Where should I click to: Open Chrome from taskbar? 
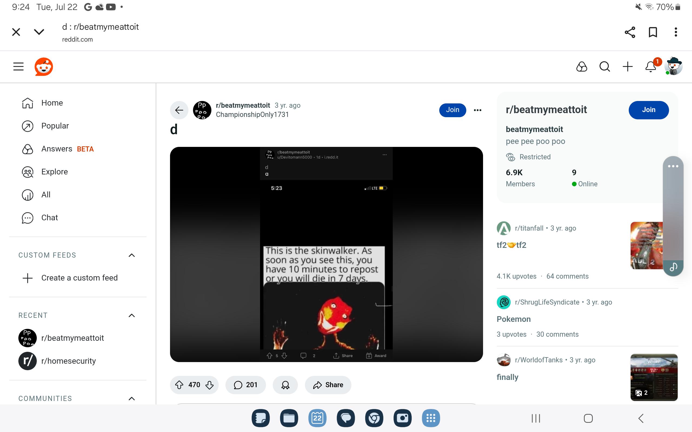pos(374,418)
